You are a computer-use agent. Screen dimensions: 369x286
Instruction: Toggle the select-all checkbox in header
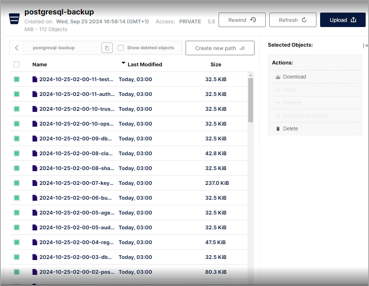click(17, 64)
